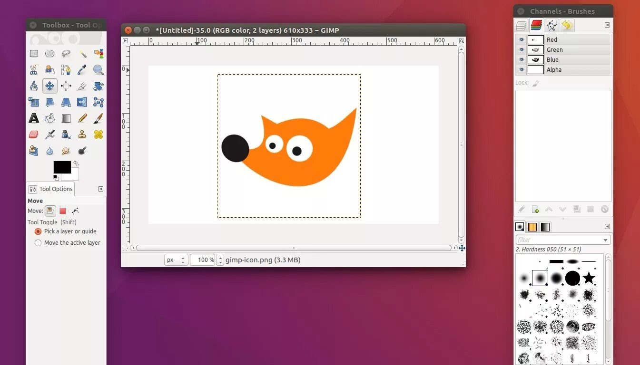Viewport: 640px width, 365px height.
Task: Open the Brushes dock tab menu arrow
Action: [x=607, y=227]
